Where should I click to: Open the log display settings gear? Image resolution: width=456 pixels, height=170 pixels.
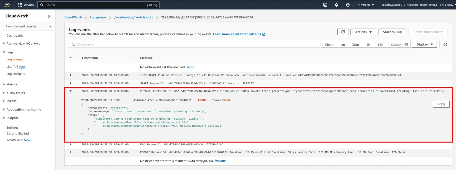click(x=445, y=44)
